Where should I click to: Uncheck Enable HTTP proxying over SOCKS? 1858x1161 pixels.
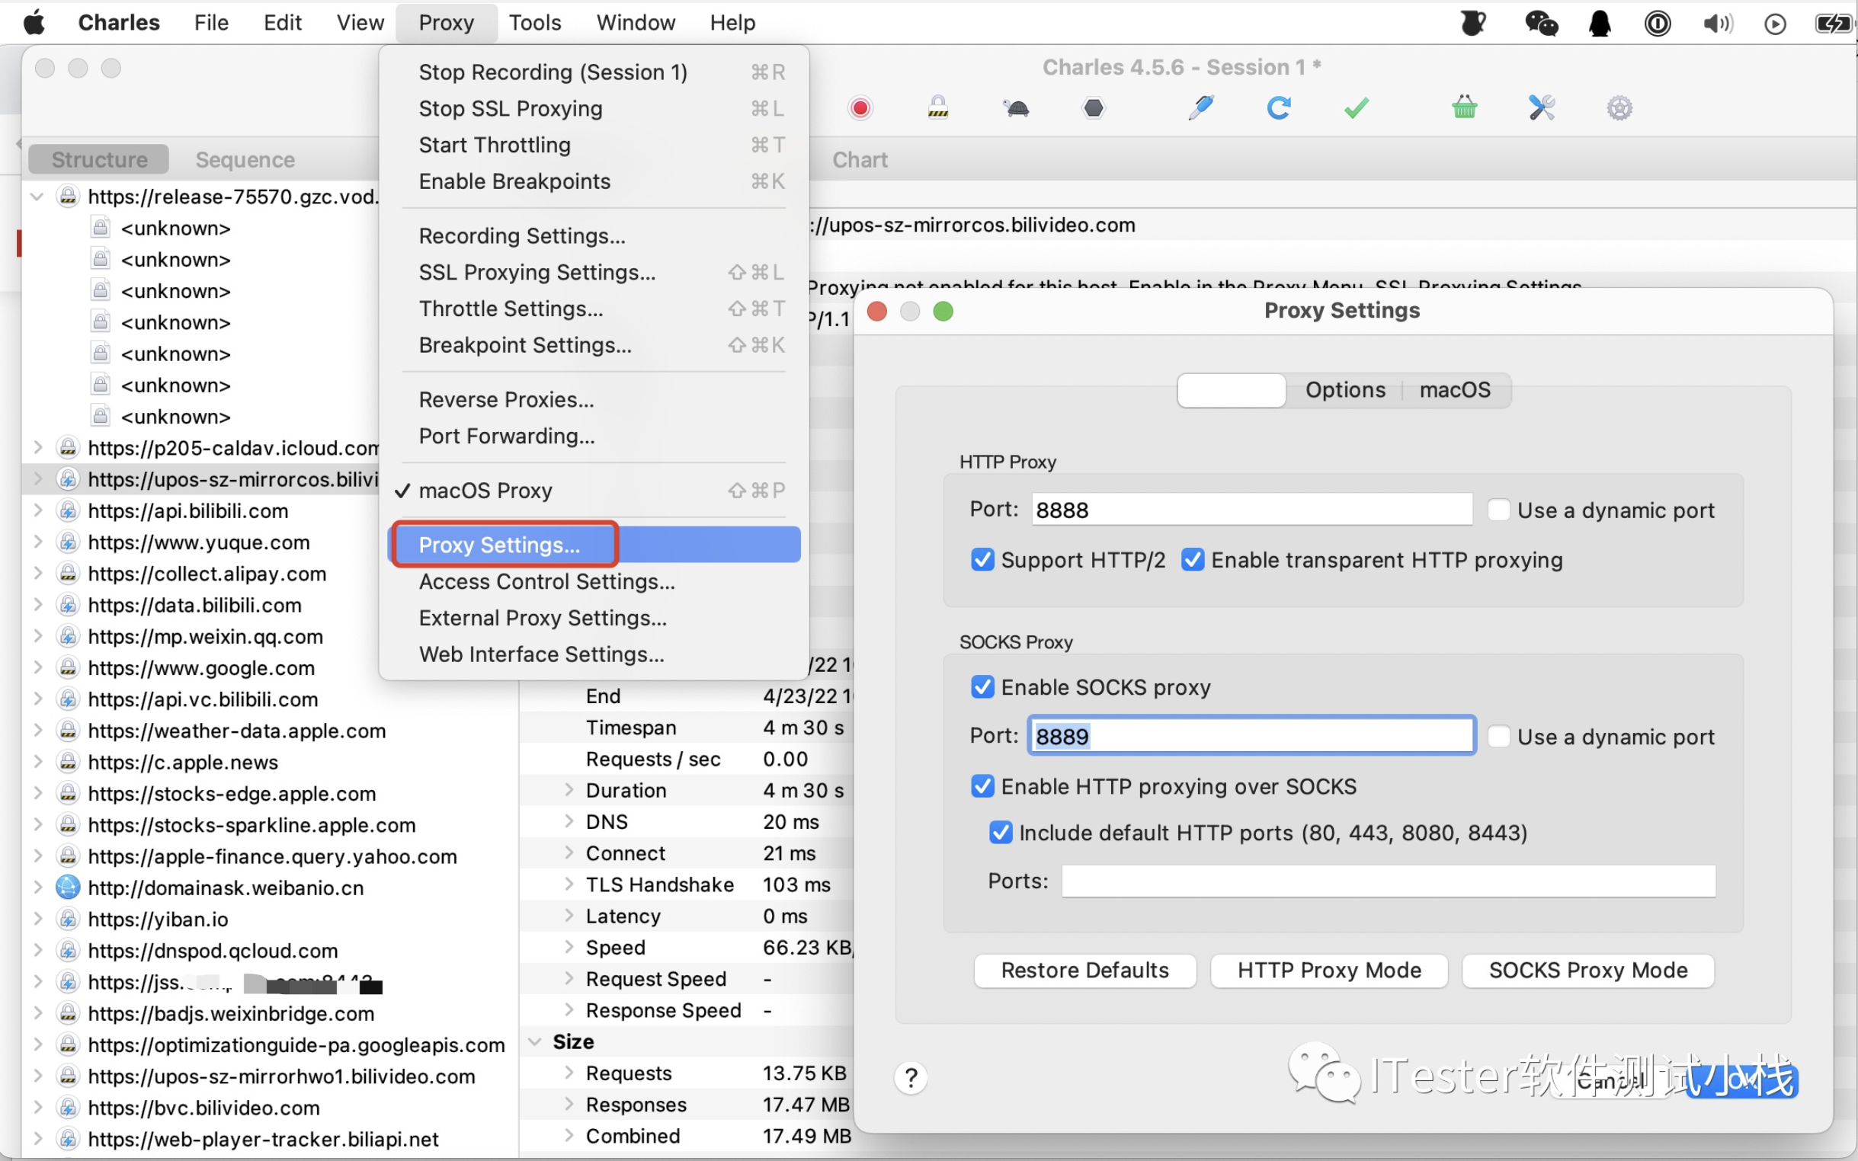(x=982, y=786)
